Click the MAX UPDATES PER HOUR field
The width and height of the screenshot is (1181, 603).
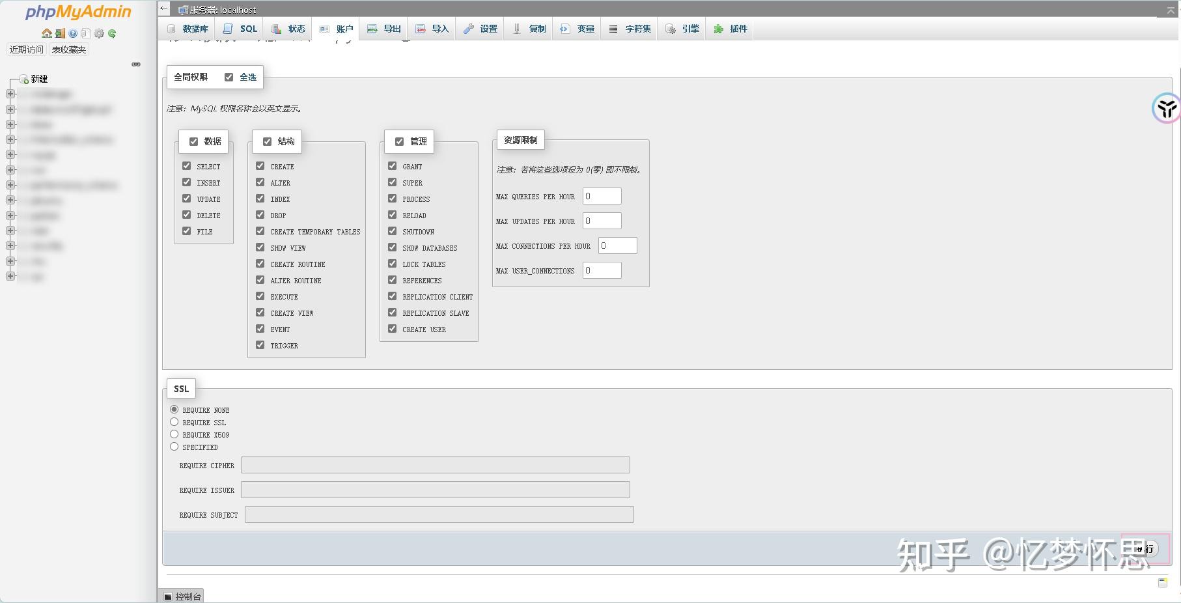tap(602, 221)
